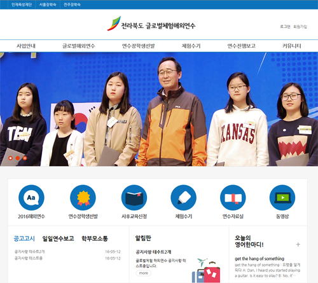The height and width of the screenshot is (283, 318).
Task: Open the 연수자료실 open-book icon
Action: (x=233, y=197)
